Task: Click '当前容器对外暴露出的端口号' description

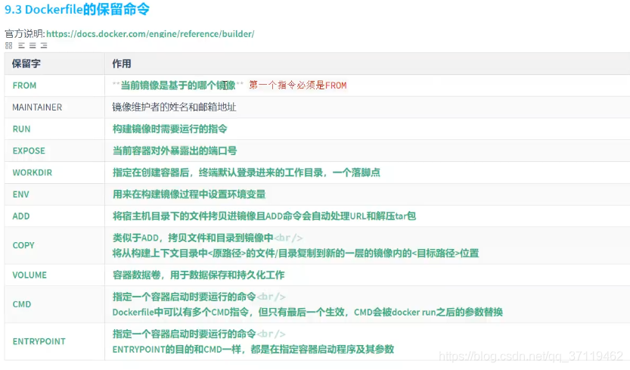Action: point(175,151)
